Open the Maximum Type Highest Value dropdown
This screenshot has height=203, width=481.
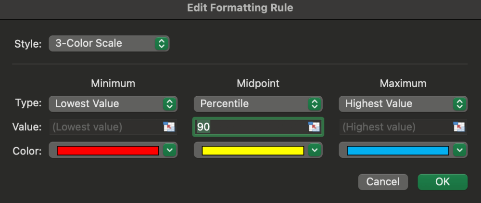(403, 103)
